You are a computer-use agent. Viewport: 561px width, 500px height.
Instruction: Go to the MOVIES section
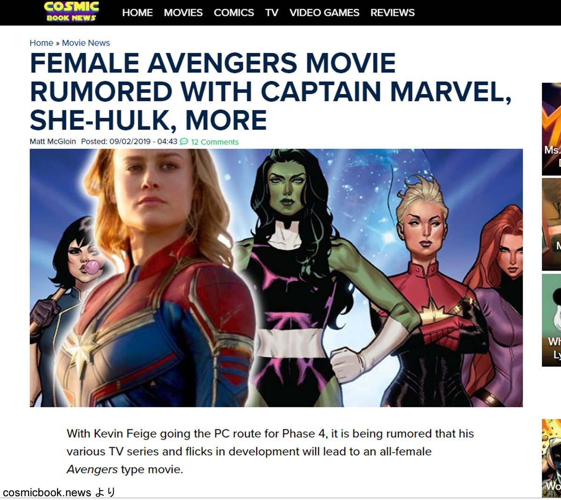pos(183,13)
